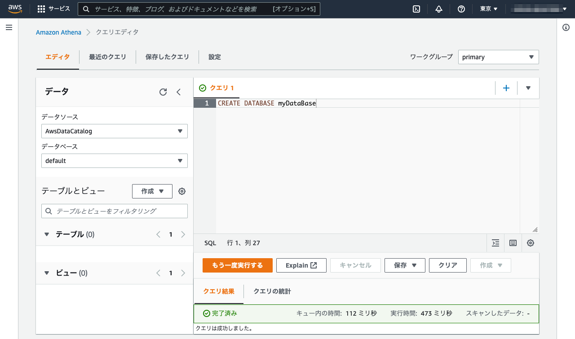Select the クエリ 1 tab

coord(217,88)
